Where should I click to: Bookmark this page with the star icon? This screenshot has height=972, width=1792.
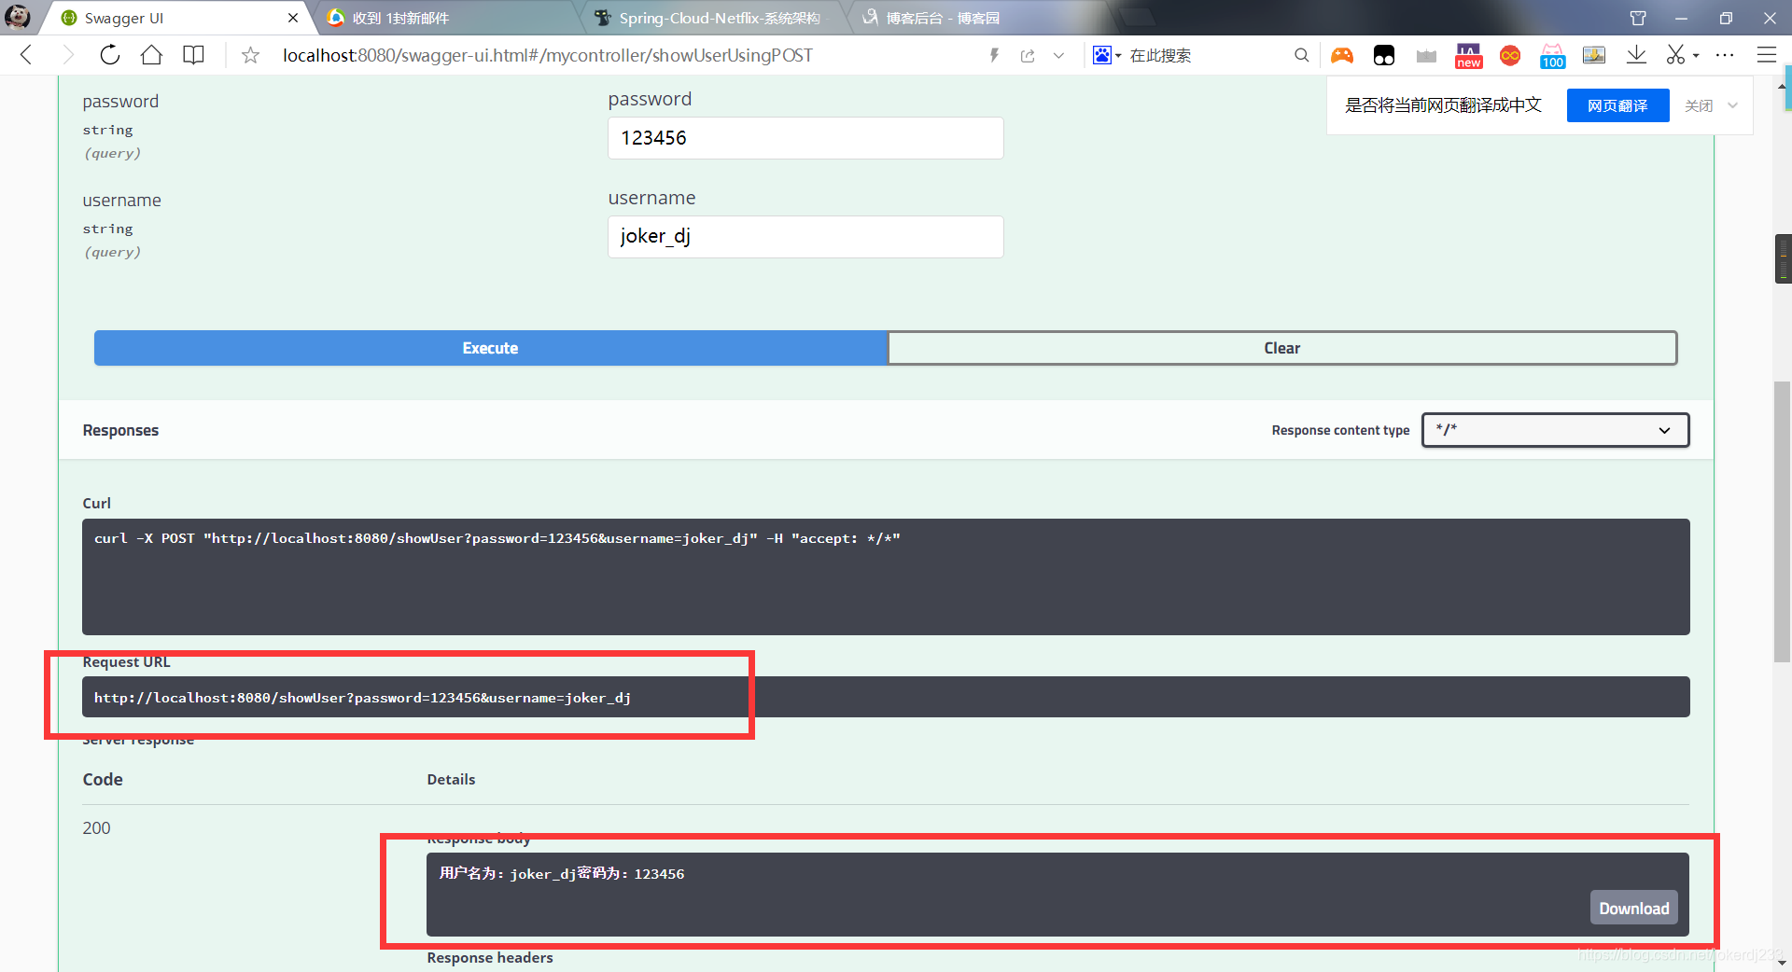250,55
